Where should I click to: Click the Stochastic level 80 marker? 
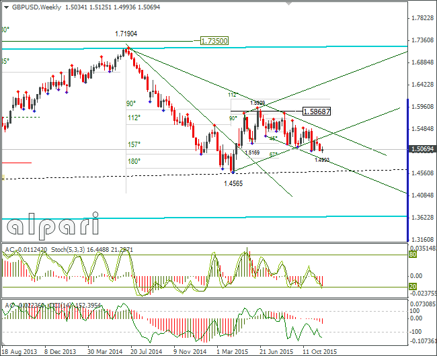click(413, 255)
